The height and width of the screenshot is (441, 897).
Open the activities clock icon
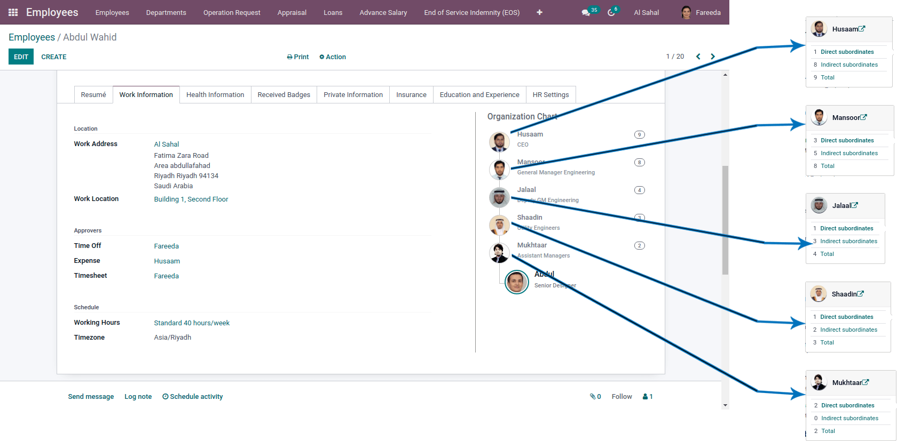coord(613,12)
